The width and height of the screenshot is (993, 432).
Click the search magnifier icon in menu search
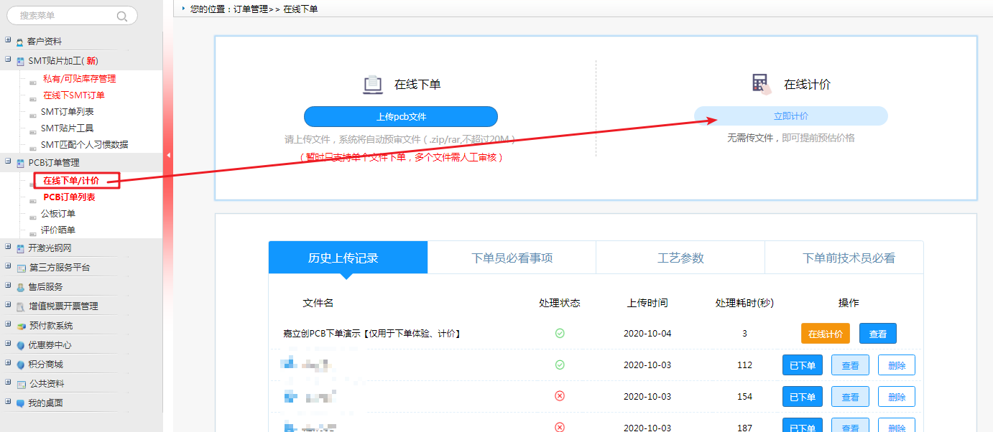pyautogui.click(x=122, y=16)
